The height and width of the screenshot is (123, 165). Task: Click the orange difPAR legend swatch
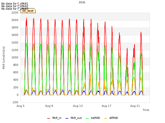[105, 118]
